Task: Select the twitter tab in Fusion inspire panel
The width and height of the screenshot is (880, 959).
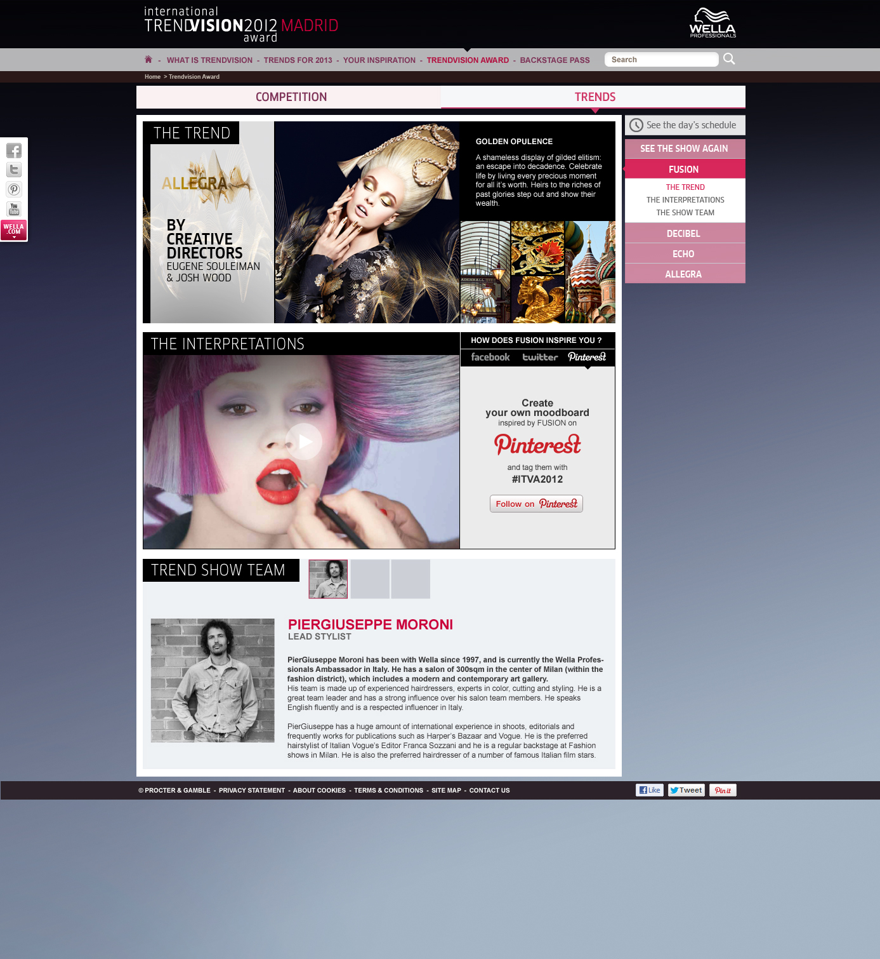Action: pos(540,357)
